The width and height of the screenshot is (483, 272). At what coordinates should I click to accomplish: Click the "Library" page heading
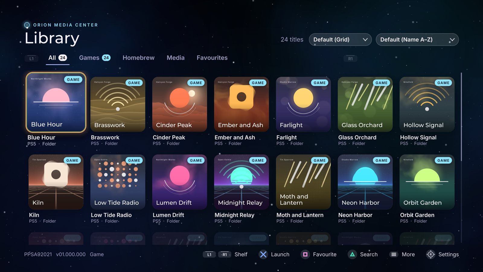click(x=52, y=38)
